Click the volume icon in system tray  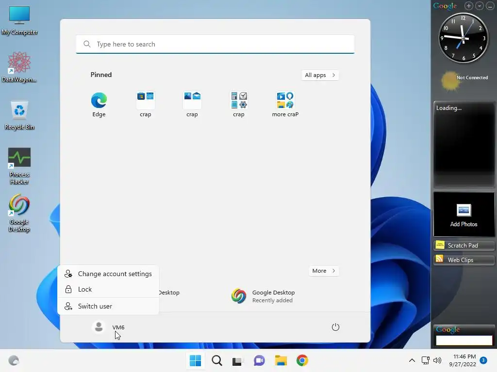tap(437, 360)
